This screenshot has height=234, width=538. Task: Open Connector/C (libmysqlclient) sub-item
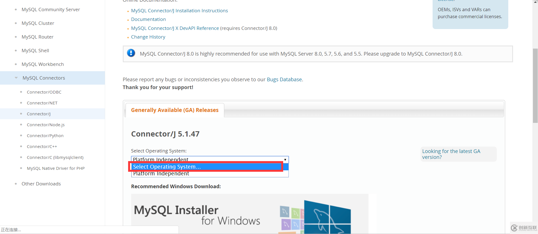pos(55,157)
